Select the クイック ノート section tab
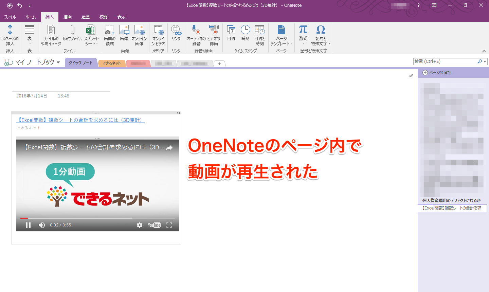The height and width of the screenshot is (292, 489). 80,62
